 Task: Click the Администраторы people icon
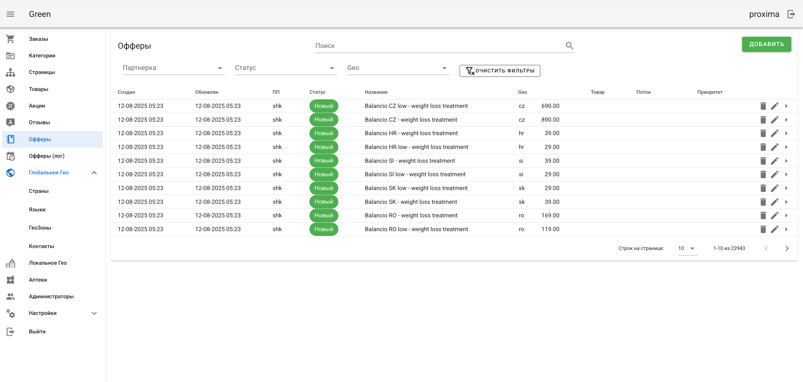click(10, 296)
